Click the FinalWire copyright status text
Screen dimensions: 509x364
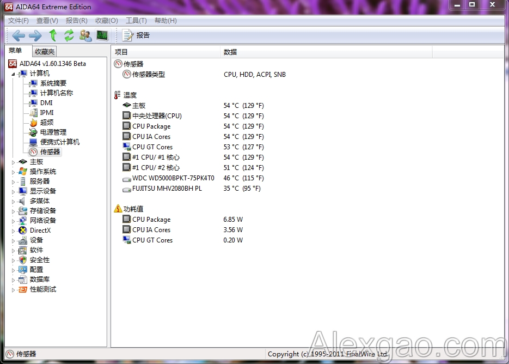[328, 354]
